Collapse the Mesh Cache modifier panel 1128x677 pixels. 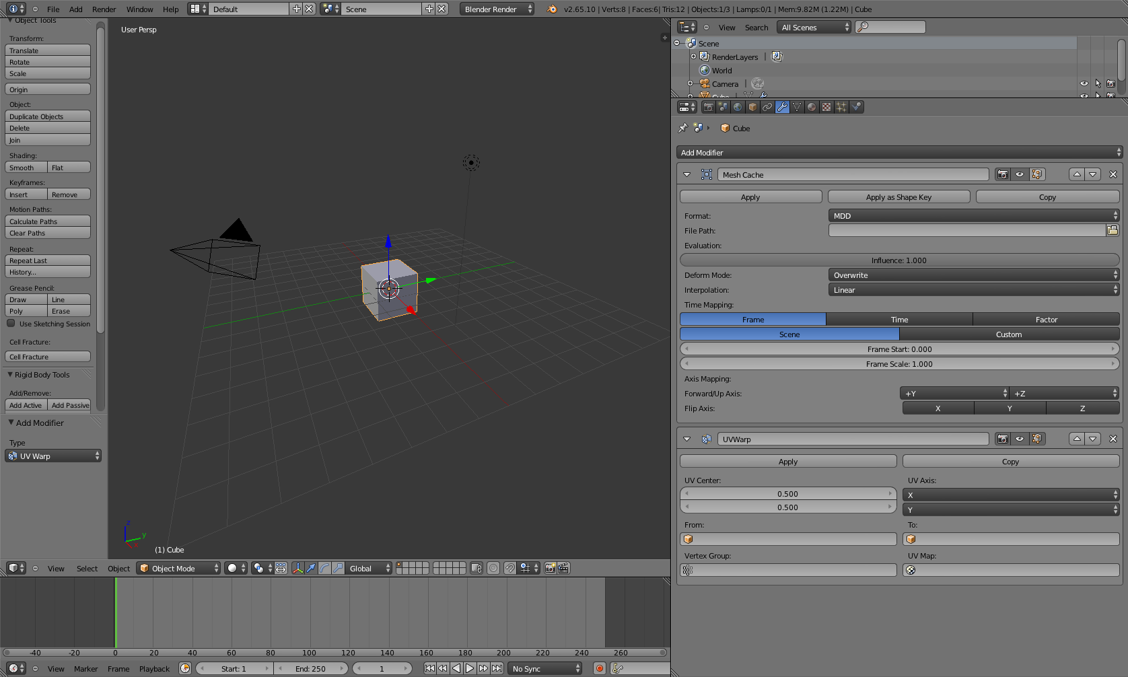point(686,174)
